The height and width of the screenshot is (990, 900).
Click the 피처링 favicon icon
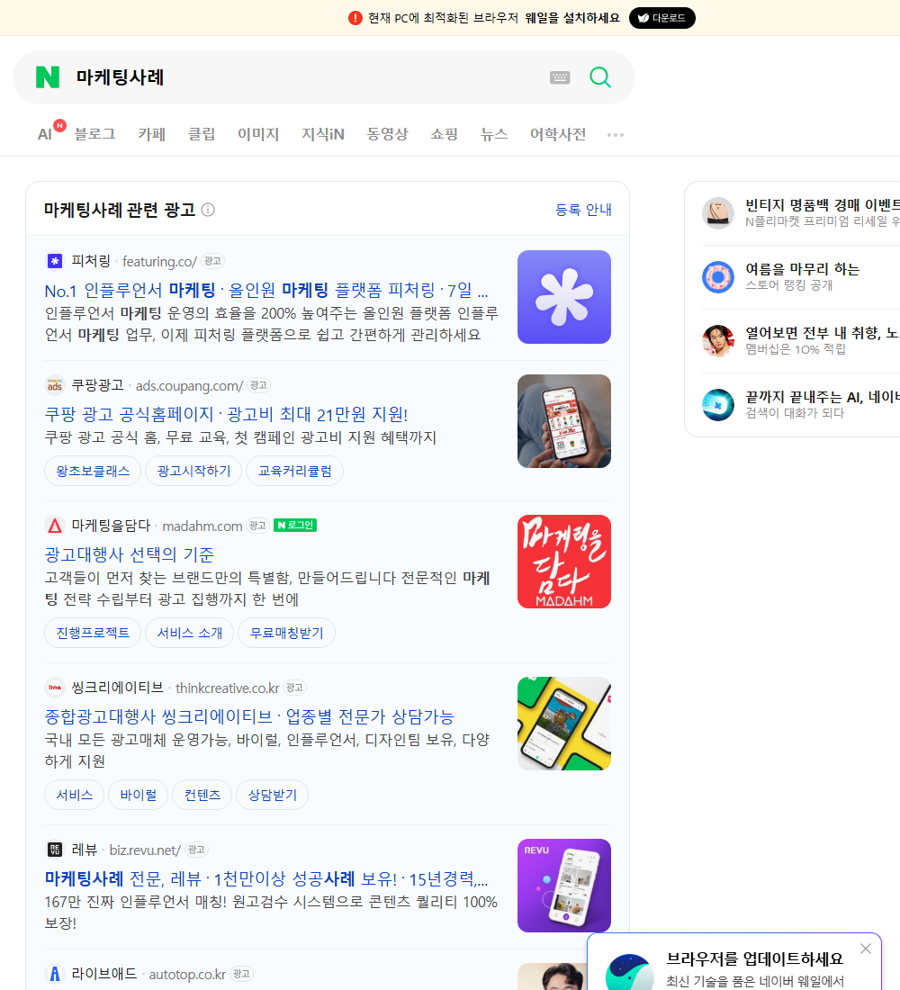click(x=55, y=261)
